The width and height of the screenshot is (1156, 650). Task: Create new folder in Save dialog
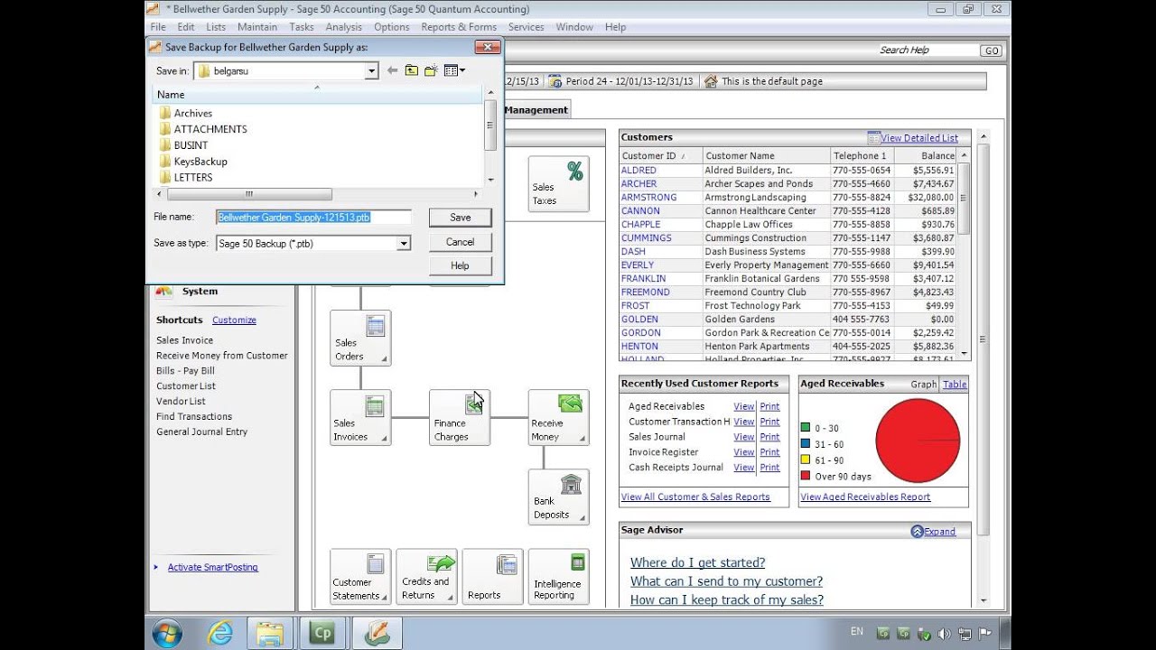[x=431, y=70]
